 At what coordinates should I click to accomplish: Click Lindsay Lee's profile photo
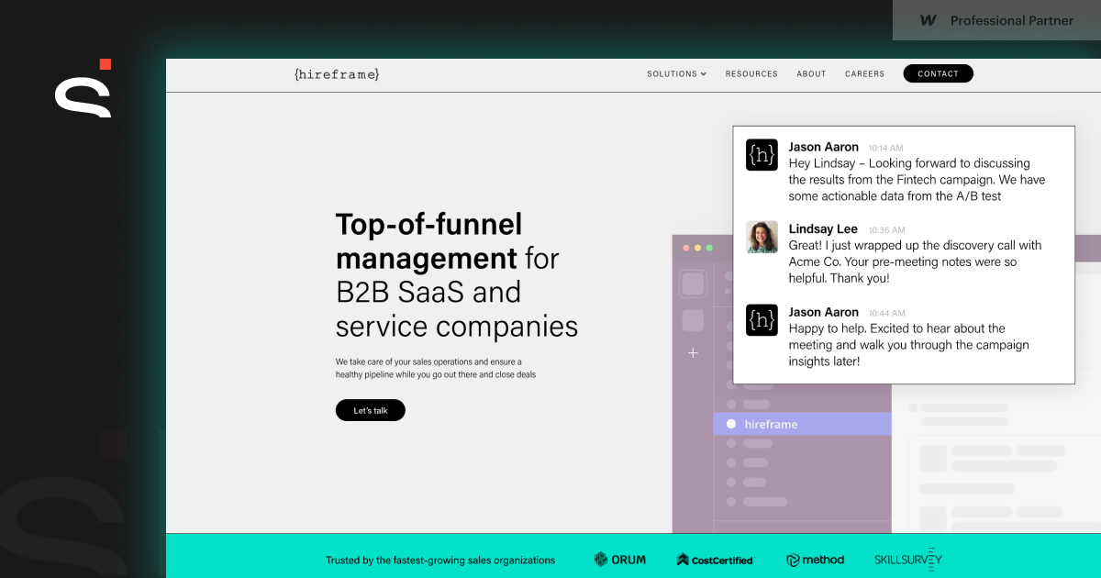pyautogui.click(x=762, y=237)
